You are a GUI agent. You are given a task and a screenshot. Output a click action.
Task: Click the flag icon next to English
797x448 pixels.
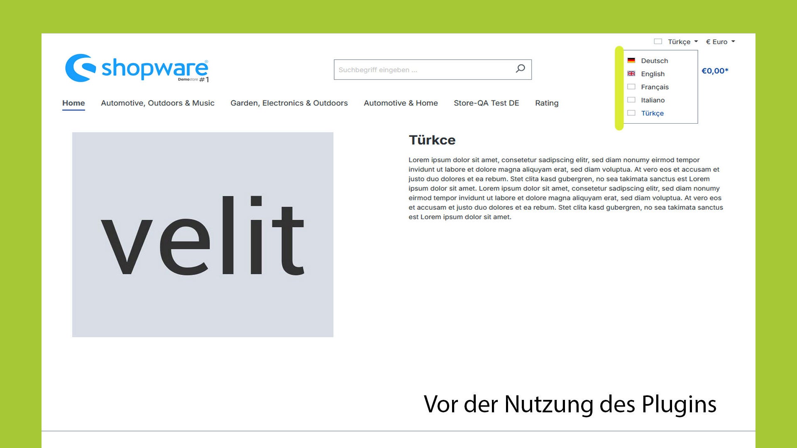631,73
